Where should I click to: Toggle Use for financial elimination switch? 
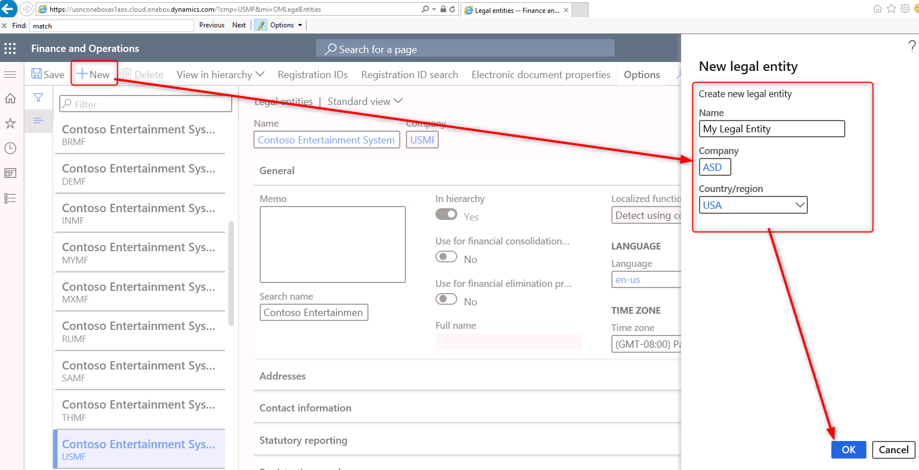pyautogui.click(x=446, y=299)
